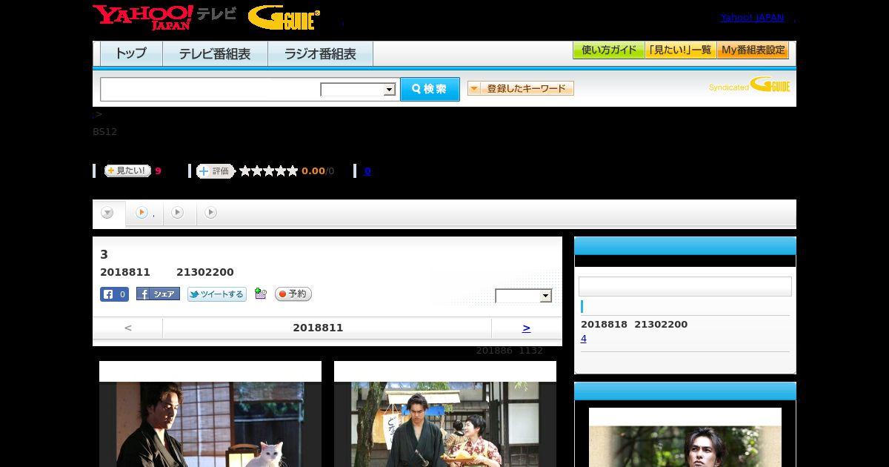Click the G-GUIDE logo in header
Image resolution: width=889 pixels, height=467 pixels.
pyautogui.click(x=284, y=18)
